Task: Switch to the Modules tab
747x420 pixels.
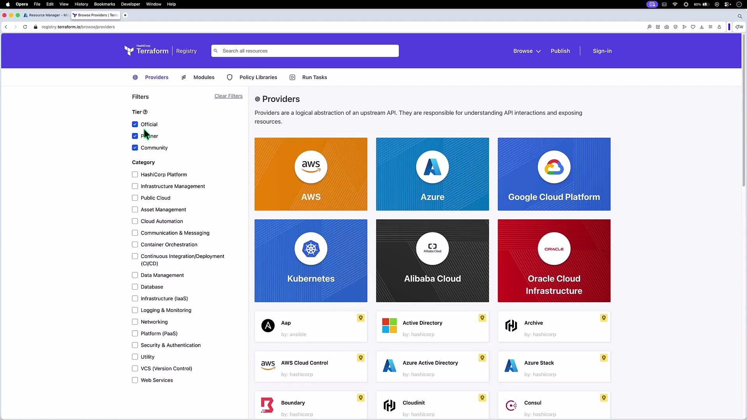Action: click(x=198, y=77)
